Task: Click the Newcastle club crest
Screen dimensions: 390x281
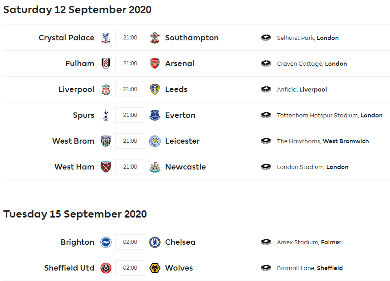Action: point(155,167)
